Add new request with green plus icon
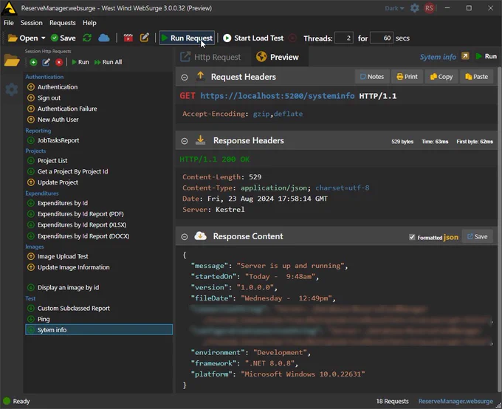The height and width of the screenshot is (409, 502). [33, 62]
